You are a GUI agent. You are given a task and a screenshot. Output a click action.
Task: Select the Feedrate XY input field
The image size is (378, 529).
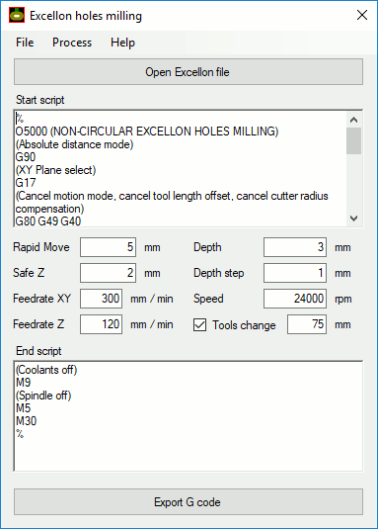(101, 299)
